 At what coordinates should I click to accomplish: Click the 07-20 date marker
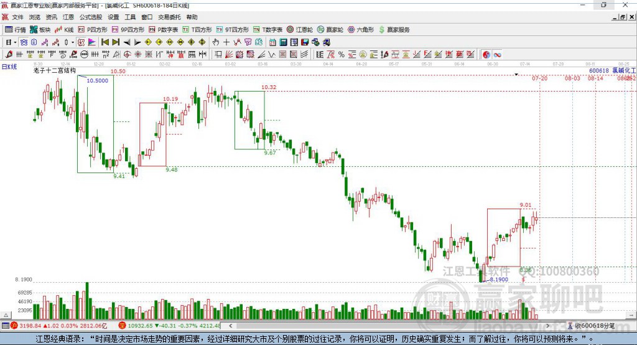(540, 78)
